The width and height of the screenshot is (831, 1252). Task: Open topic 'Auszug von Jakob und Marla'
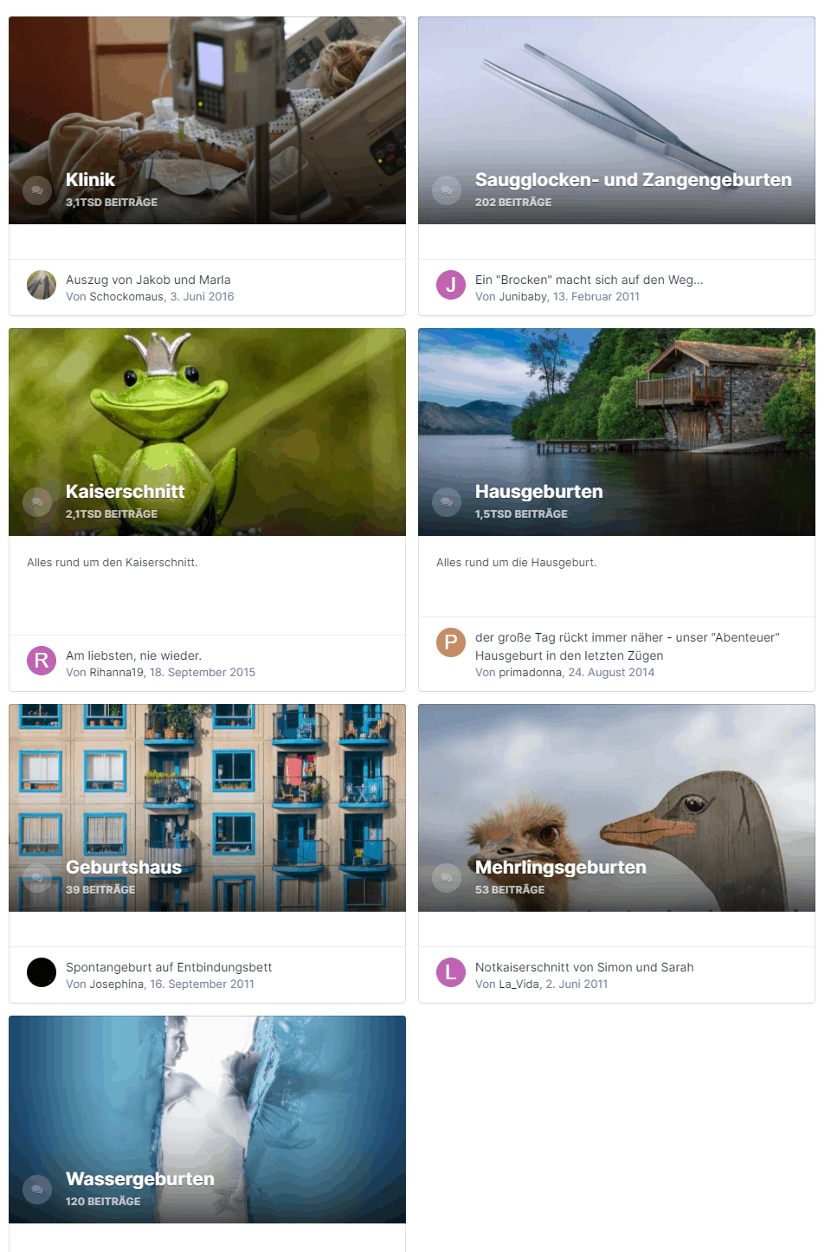(x=148, y=280)
